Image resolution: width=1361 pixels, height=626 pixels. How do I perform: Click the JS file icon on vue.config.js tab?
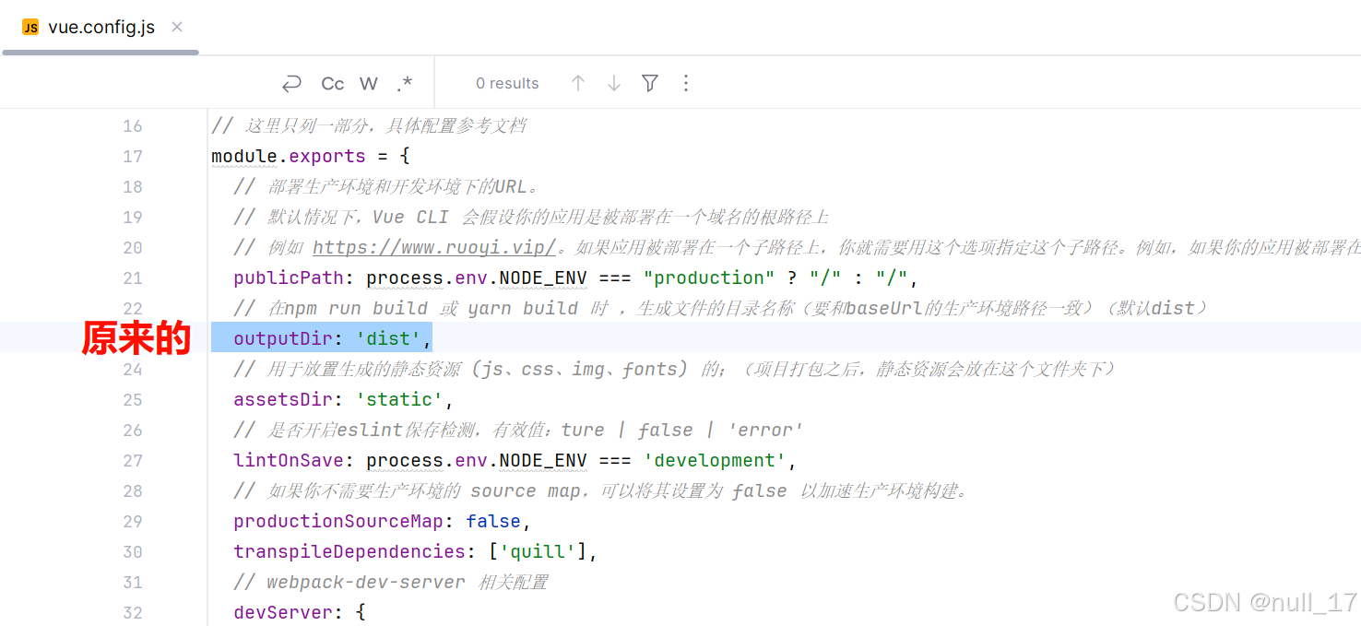point(30,28)
